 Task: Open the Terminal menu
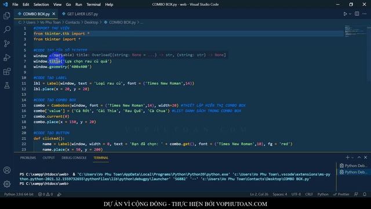[x=93, y=5]
